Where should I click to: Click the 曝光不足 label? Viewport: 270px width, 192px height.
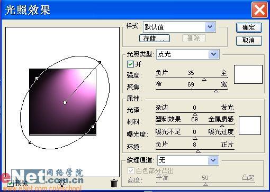[x=168, y=131]
